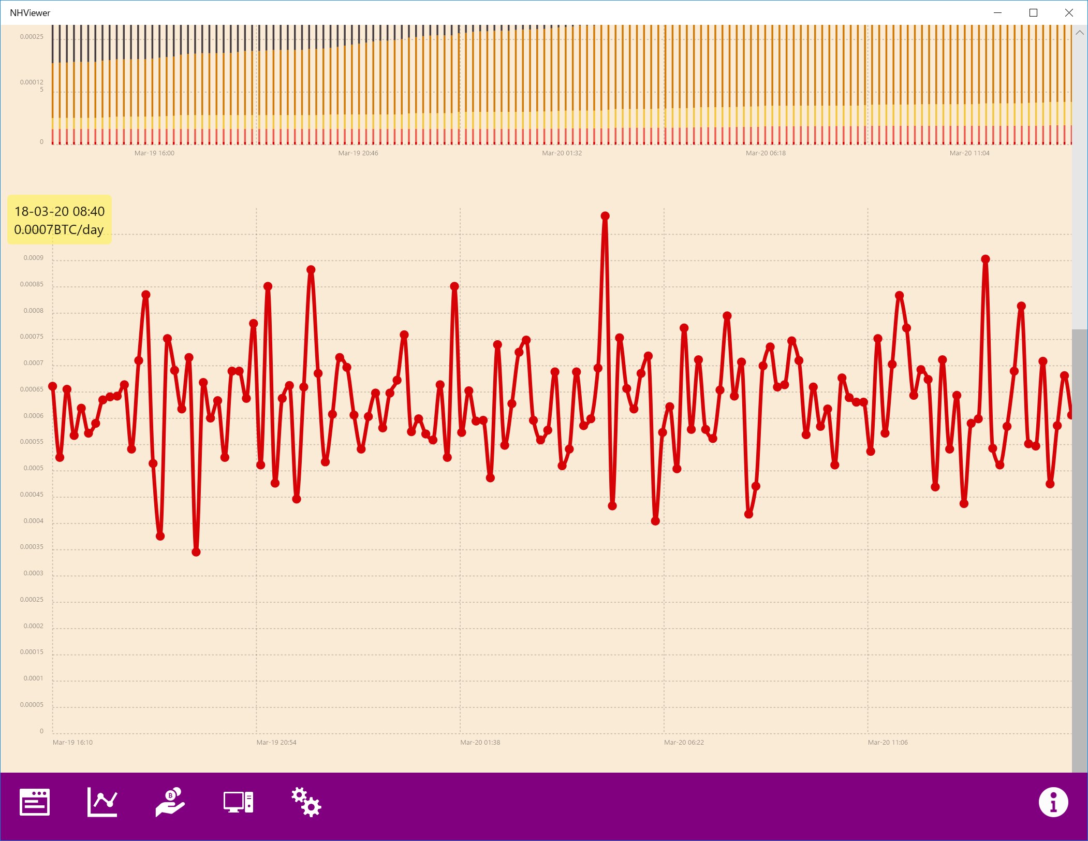Click the info icon in bottom bar
1088x841 pixels.
pos(1053,802)
